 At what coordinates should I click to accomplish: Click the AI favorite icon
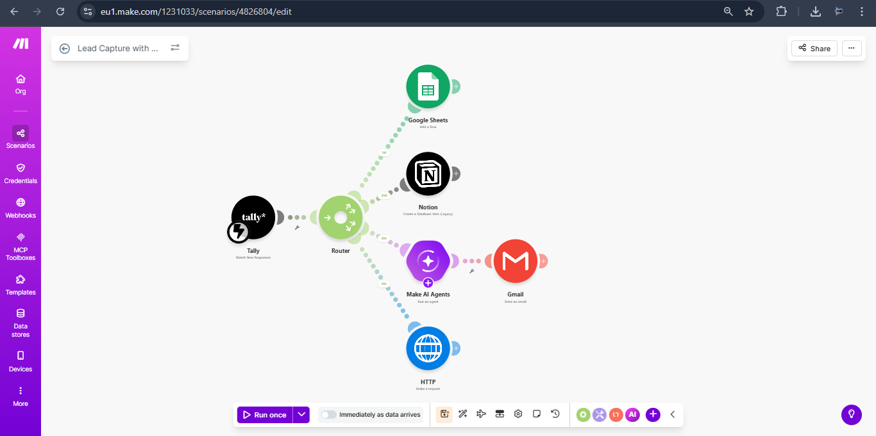pos(633,415)
